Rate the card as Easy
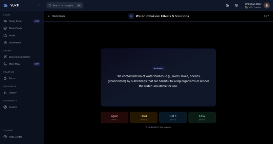 tap(202, 117)
